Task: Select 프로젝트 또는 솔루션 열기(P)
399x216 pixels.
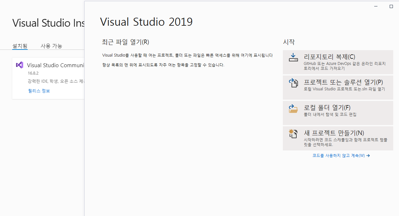Action: coord(338,87)
